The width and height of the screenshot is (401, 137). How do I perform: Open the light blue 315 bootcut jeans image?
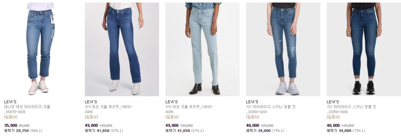click(x=203, y=49)
